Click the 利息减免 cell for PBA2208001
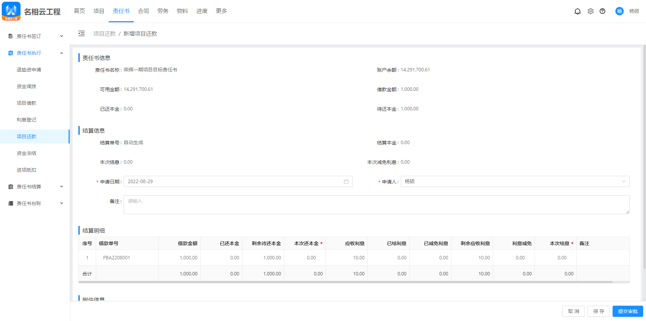The height and width of the screenshot is (321, 646). (x=514, y=258)
